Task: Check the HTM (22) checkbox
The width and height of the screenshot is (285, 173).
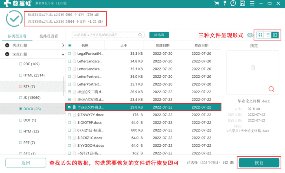Action: click(20, 131)
